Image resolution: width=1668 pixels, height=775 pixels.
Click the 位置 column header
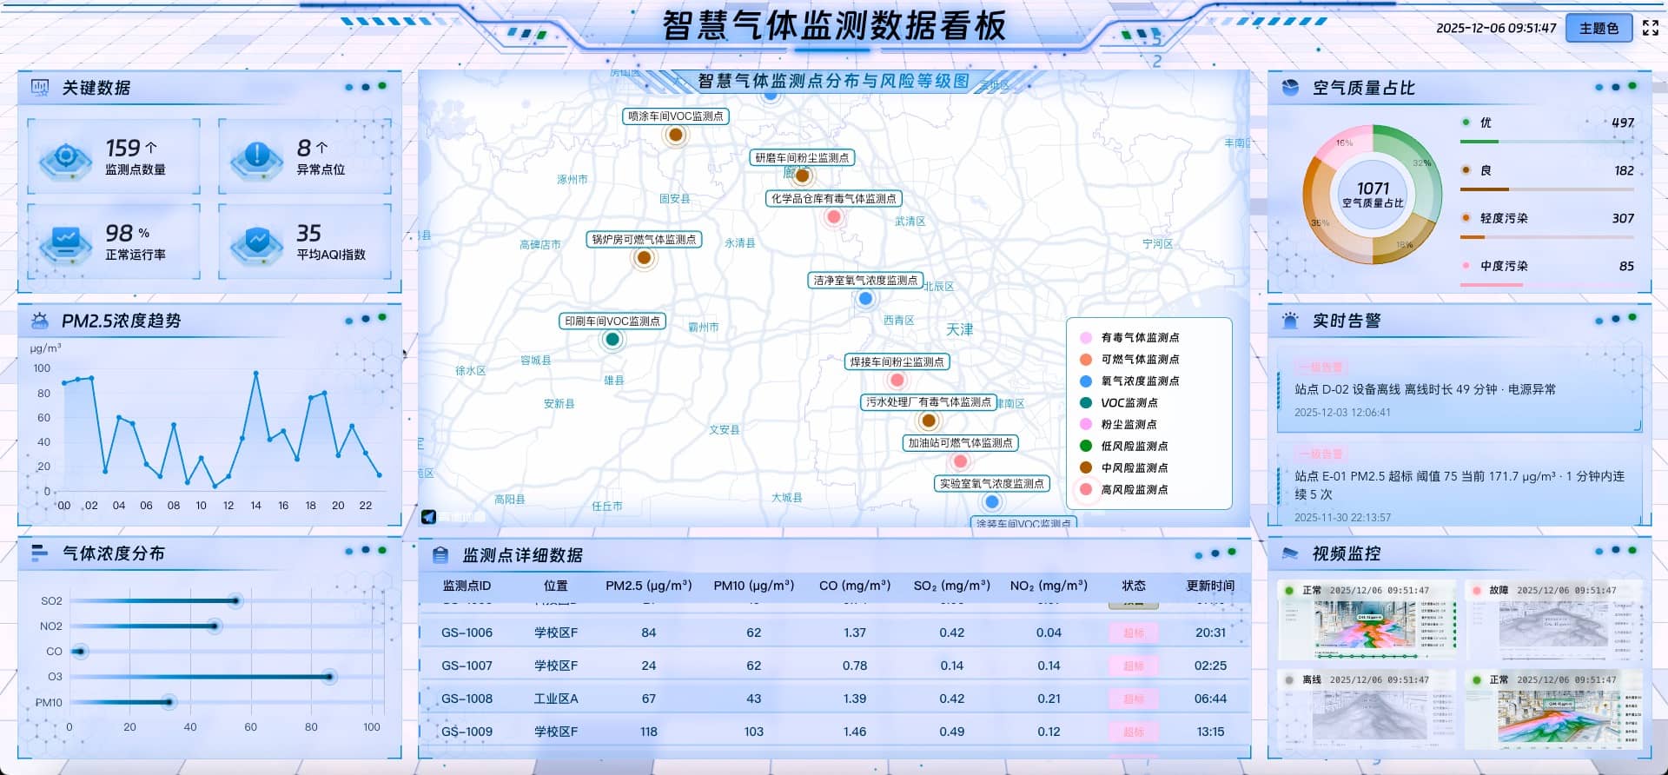tap(556, 586)
